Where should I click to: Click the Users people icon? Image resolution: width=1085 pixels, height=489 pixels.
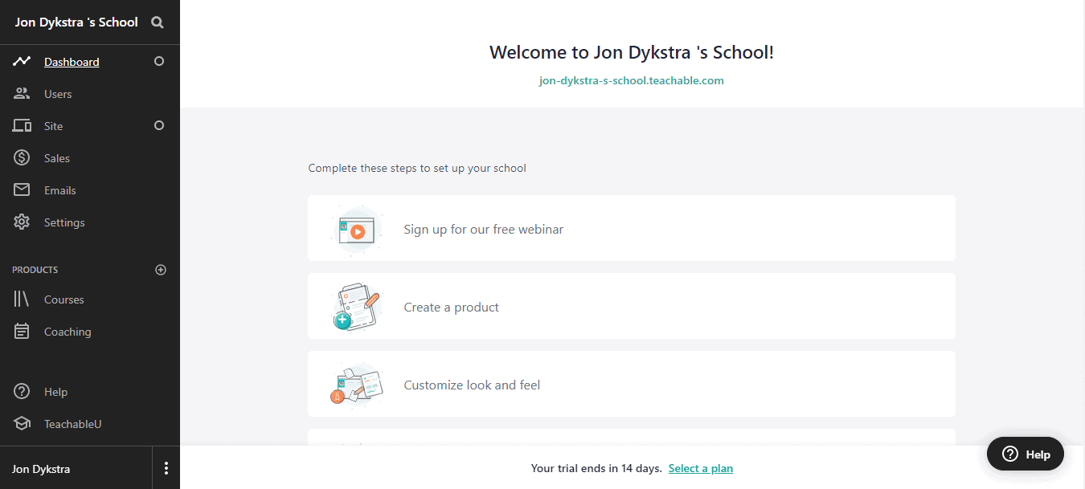(22, 94)
